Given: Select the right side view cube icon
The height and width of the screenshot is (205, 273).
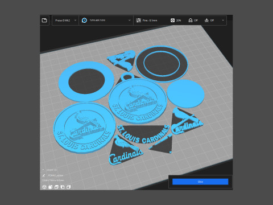Looking at the screenshot, I should [x=68, y=187].
